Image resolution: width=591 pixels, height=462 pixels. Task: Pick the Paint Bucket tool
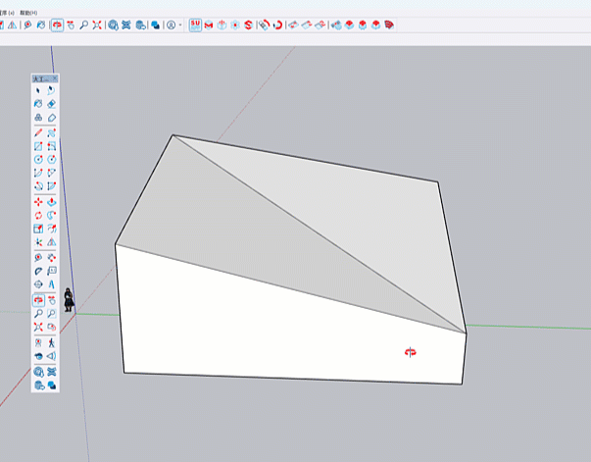(38, 103)
